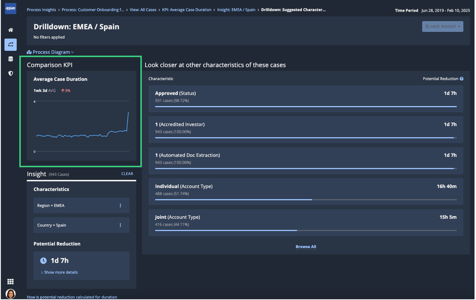
Task: Open the apps grid navigation icon
Action: (10, 282)
